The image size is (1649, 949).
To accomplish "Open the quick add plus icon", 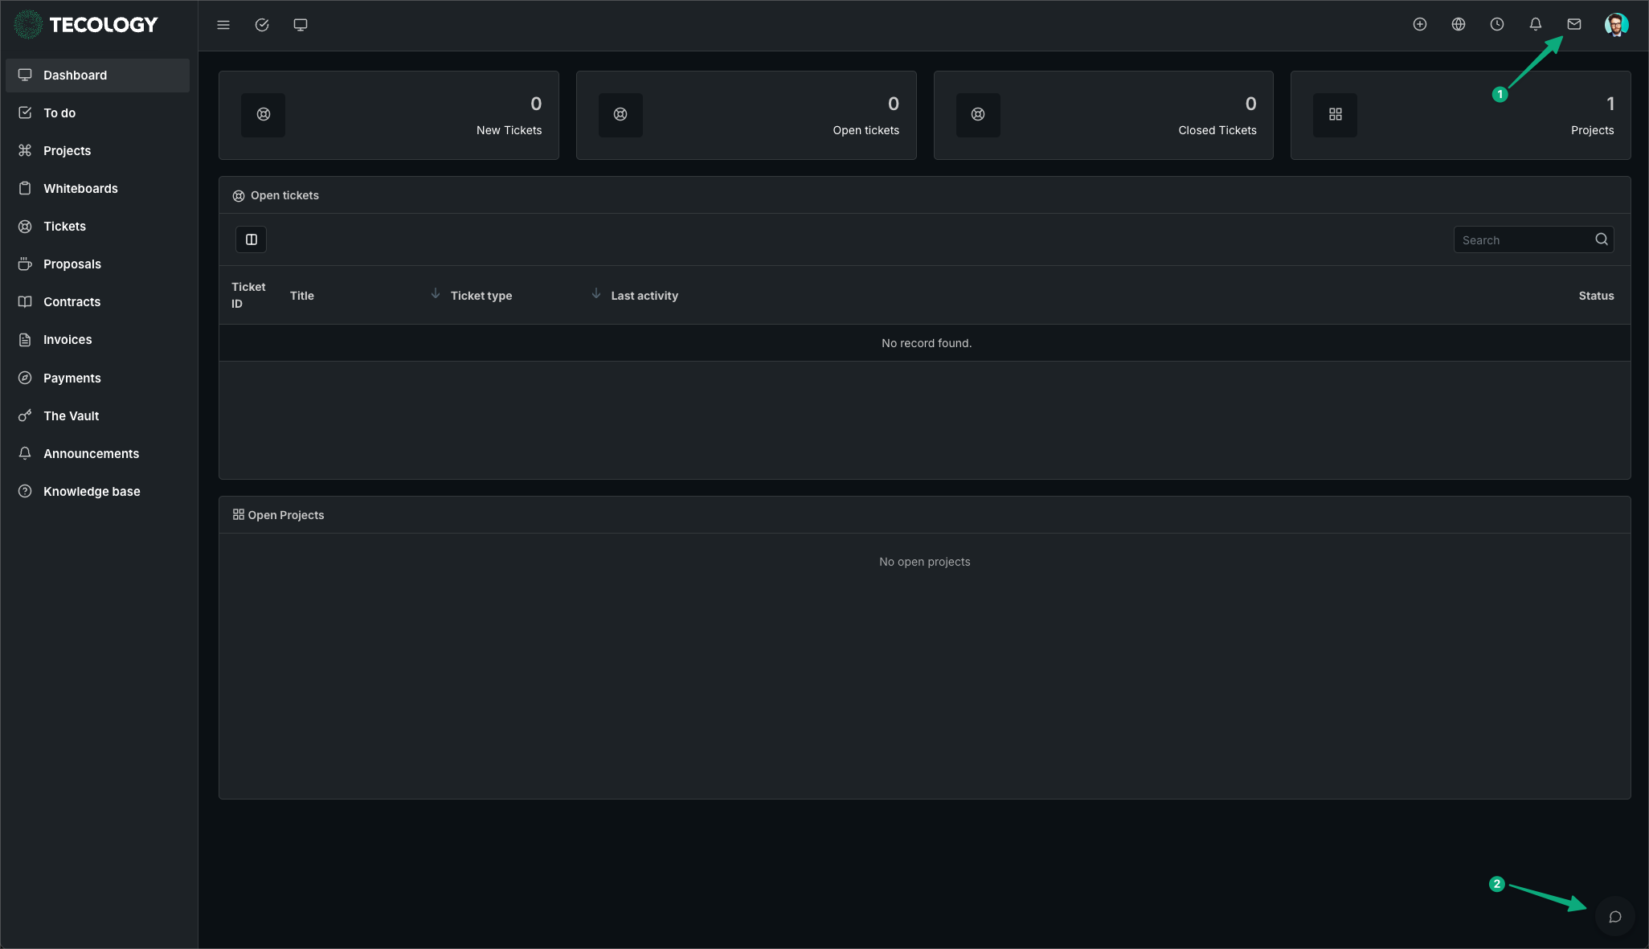I will pos(1420,25).
